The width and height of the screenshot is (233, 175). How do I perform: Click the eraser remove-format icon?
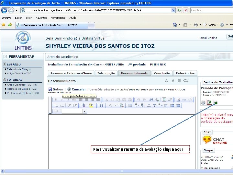click(170, 99)
